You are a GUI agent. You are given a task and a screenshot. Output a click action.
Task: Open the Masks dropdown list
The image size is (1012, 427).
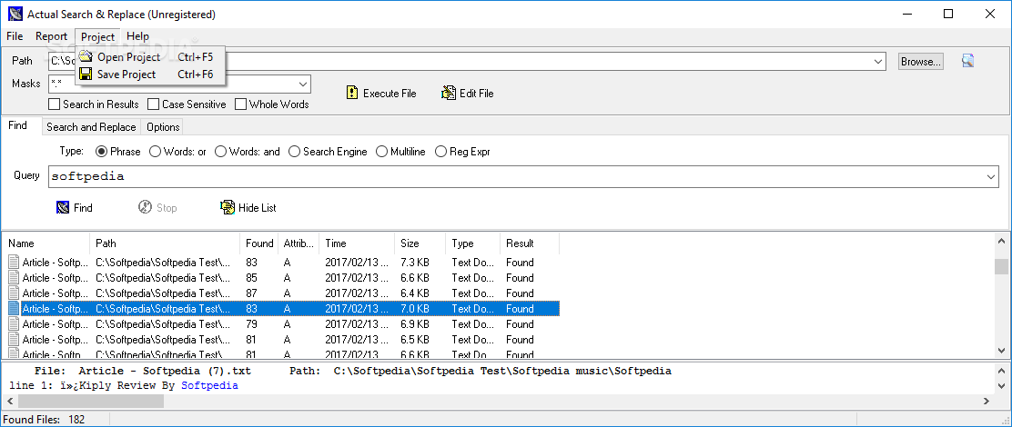(x=303, y=84)
